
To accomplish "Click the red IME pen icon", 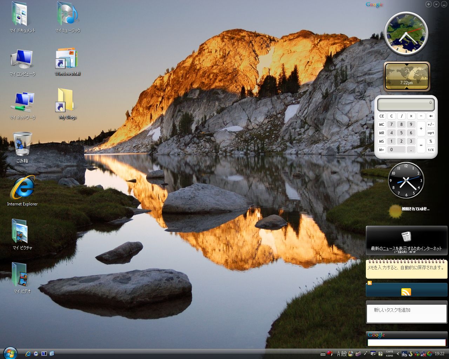I will (330, 354).
